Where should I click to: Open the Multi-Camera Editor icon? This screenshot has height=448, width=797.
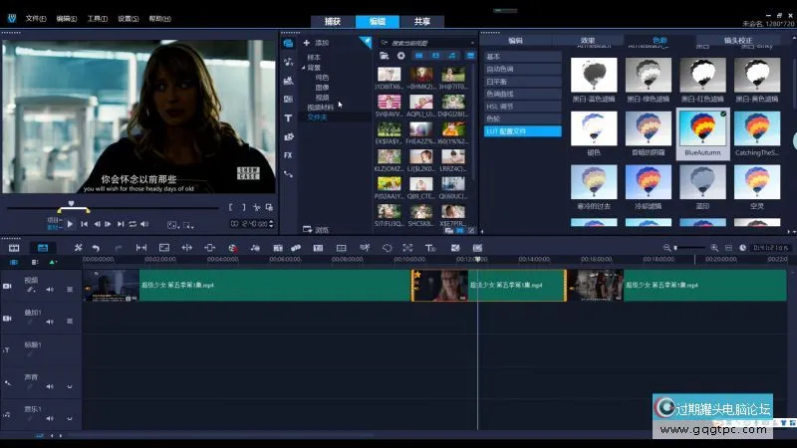tap(341, 248)
